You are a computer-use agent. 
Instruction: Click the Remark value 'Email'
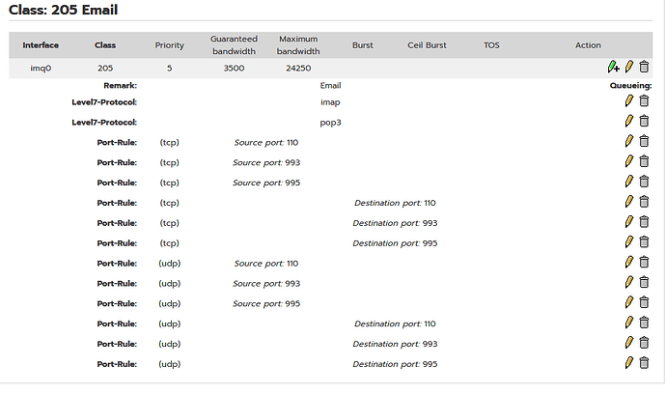[330, 85]
